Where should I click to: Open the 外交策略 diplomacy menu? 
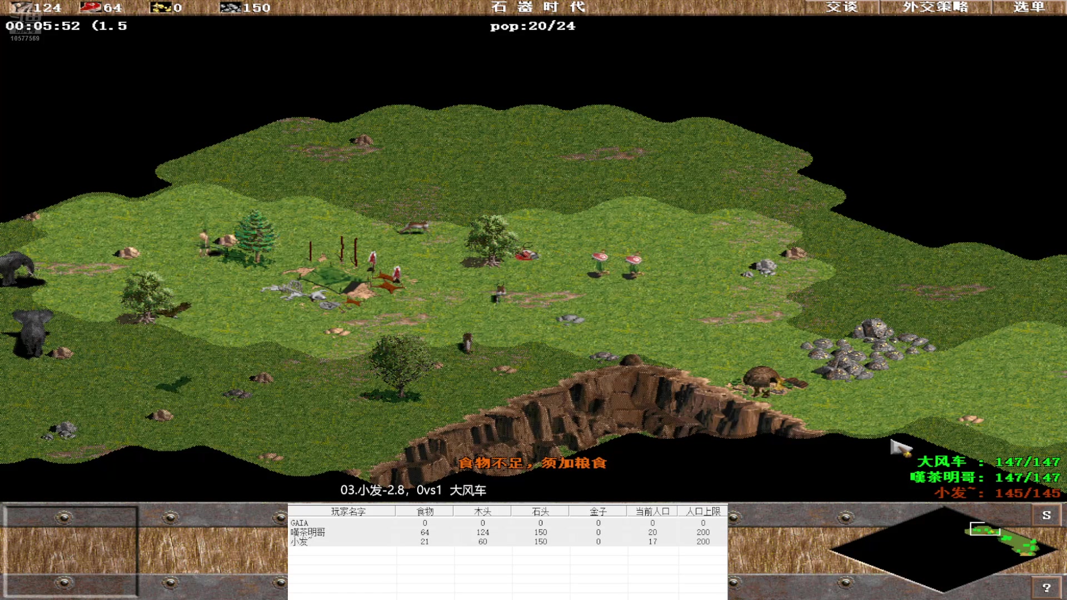tap(935, 7)
